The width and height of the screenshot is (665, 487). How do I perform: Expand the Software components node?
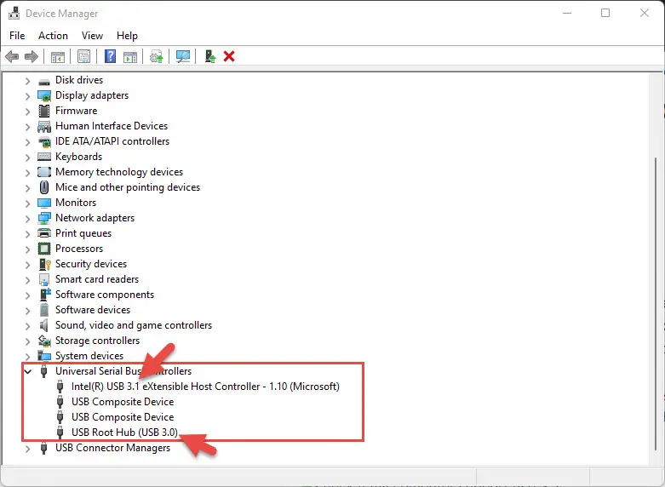(27, 295)
